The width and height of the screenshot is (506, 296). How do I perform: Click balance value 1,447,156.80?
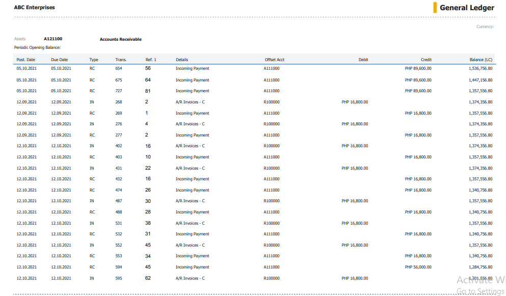pyautogui.click(x=481, y=80)
